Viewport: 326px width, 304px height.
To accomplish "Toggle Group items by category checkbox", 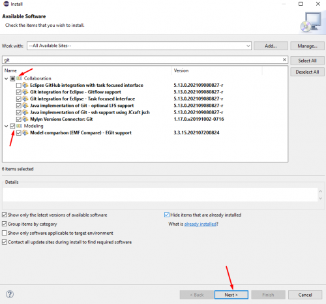I will click(x=5, y=224).
